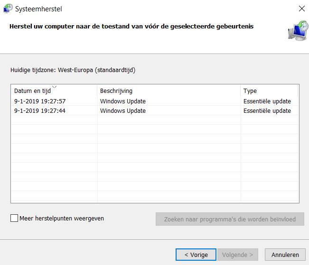Click the Systeemherstel title bar icon

pos(8,9)
